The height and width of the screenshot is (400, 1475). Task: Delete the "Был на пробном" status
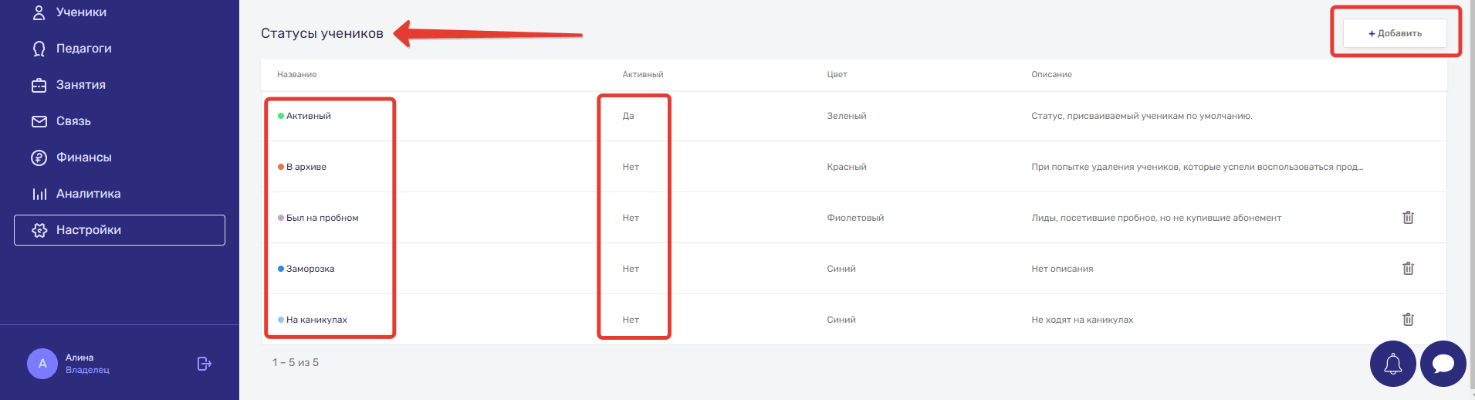pyautogui.click(x=1408, y=218)
